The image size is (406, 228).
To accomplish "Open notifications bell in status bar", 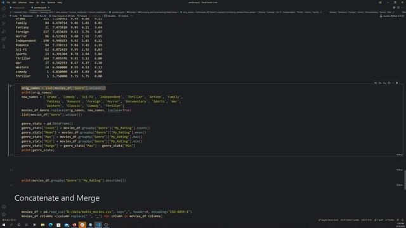I will pyautogui.click(x=402, y=220).
